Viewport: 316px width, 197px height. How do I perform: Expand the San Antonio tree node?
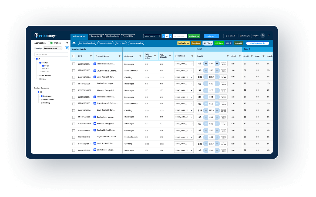40,75
